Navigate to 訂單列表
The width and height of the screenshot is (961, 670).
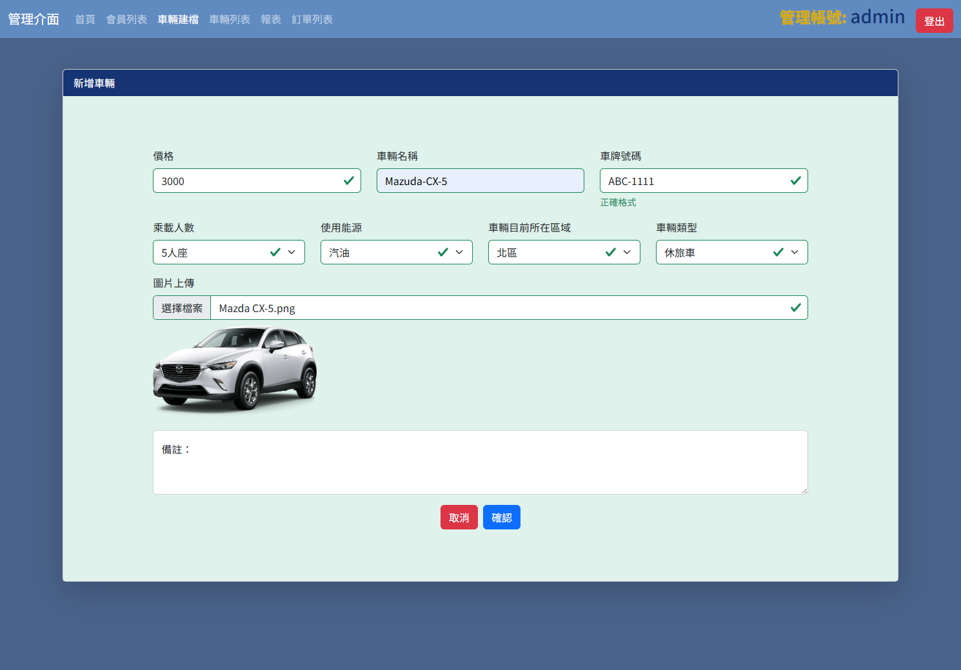312,19
